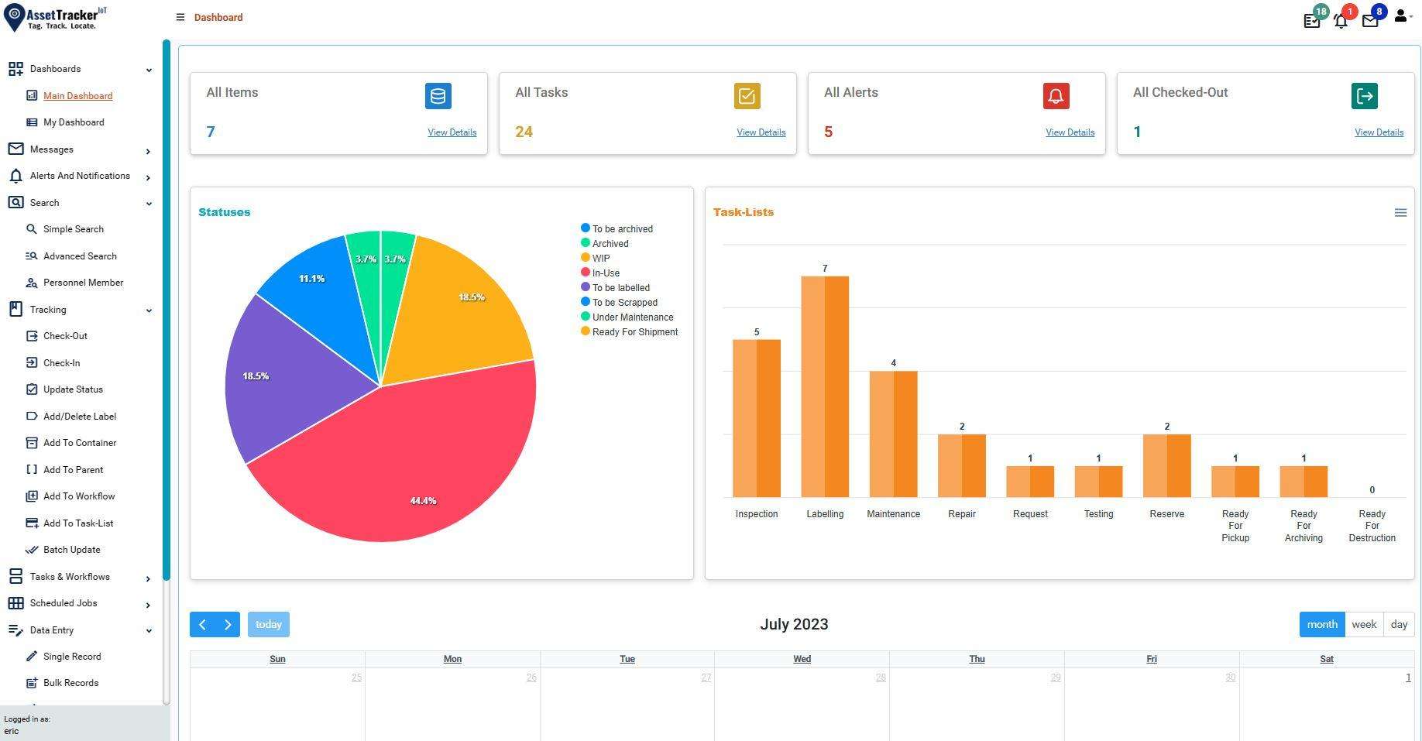Toggle the In-Use legend entry
This screenshot has height=741, width=1422.
(606, 273)
